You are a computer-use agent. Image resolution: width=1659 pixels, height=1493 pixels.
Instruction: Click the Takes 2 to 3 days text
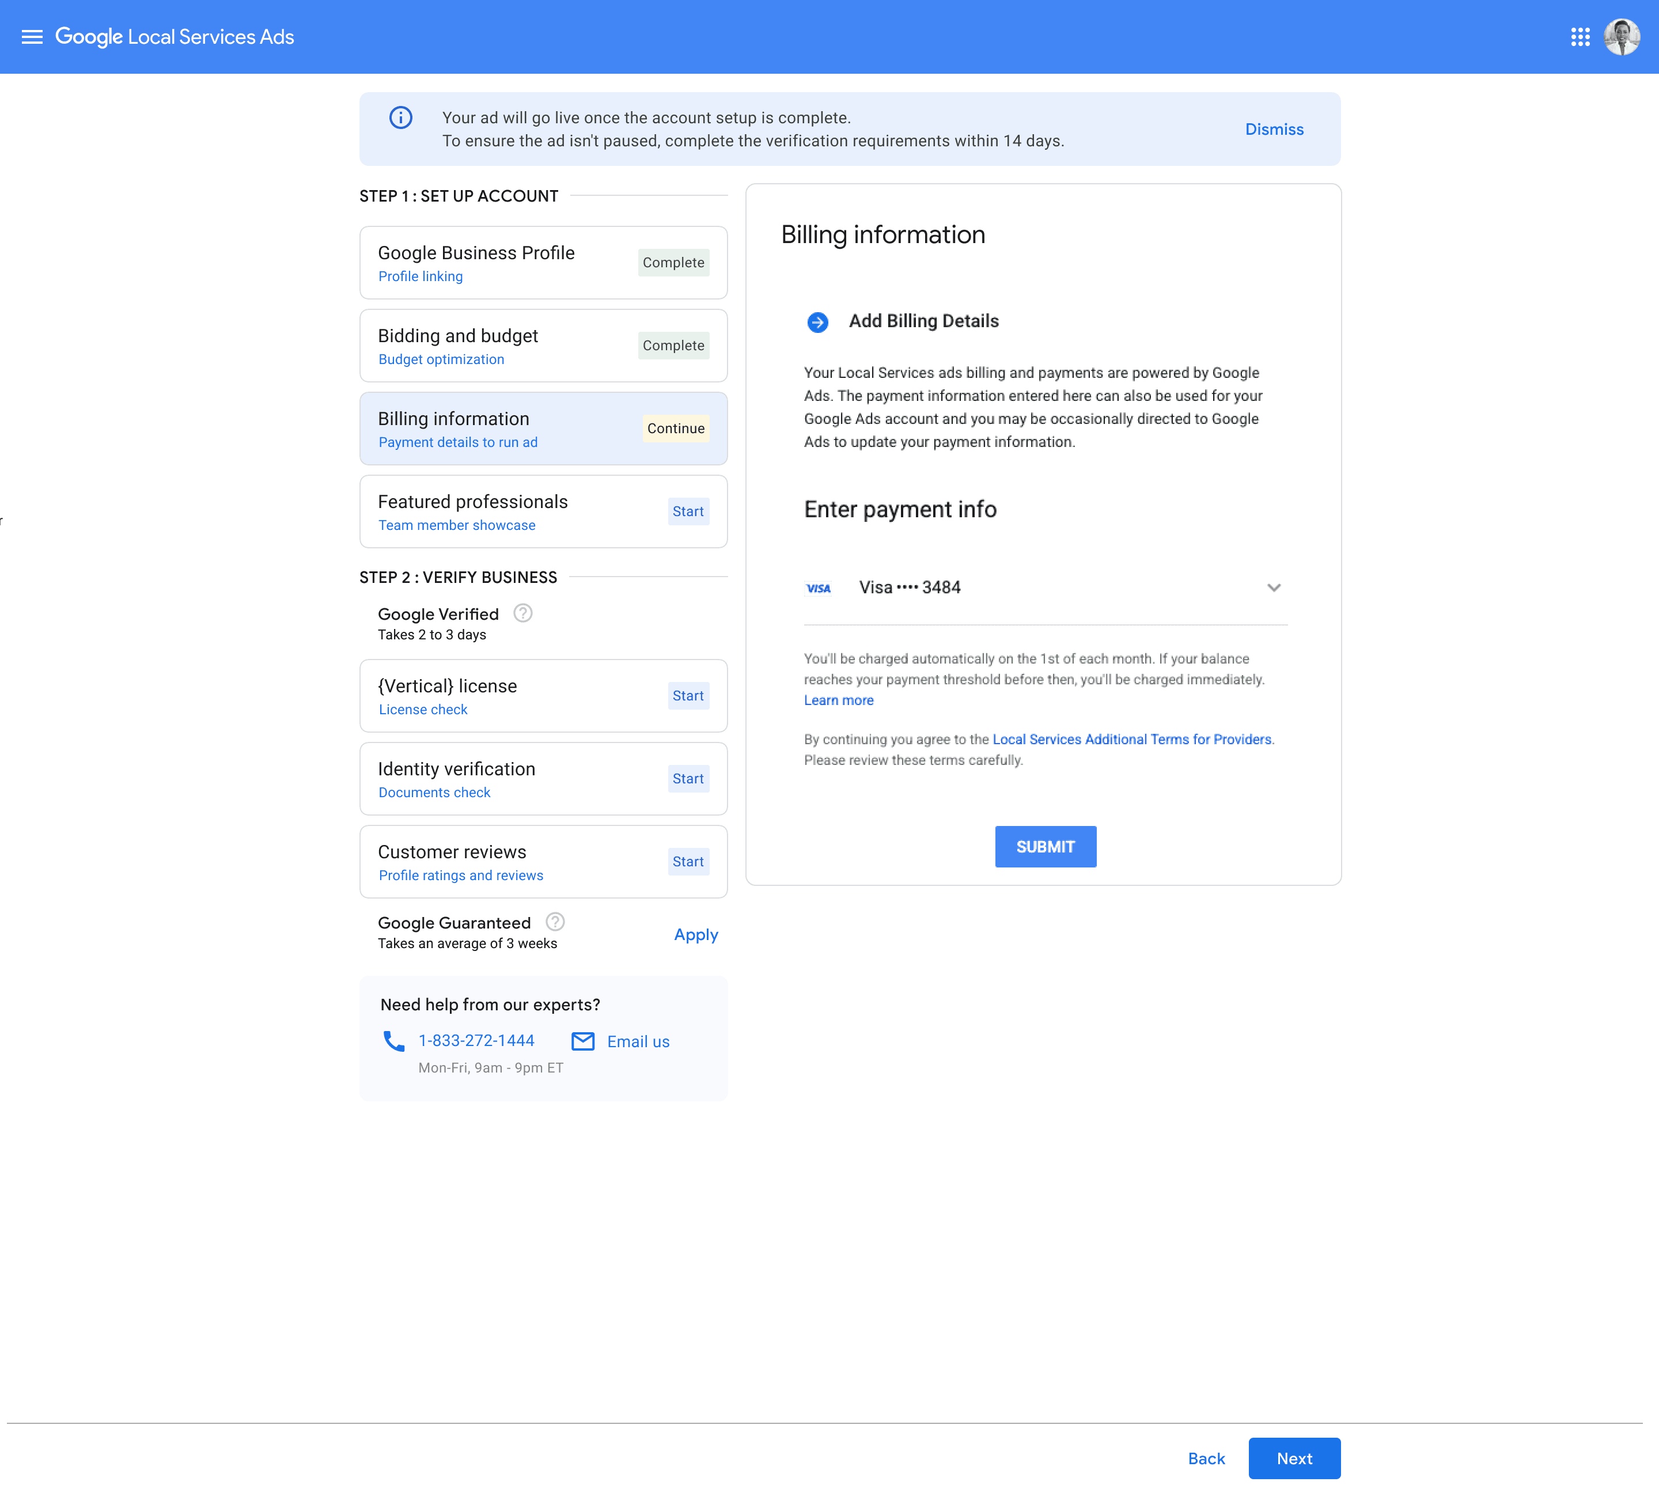(x=431, y=635)
